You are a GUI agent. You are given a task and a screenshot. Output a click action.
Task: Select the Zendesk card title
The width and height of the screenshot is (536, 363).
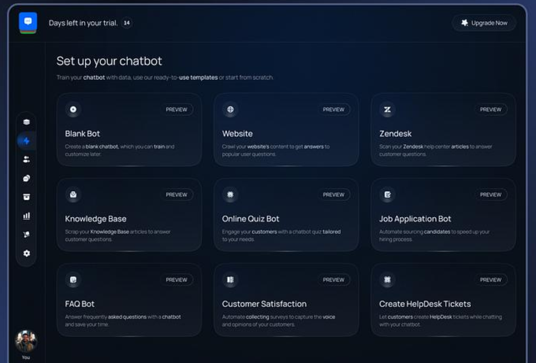click(395, 134)
